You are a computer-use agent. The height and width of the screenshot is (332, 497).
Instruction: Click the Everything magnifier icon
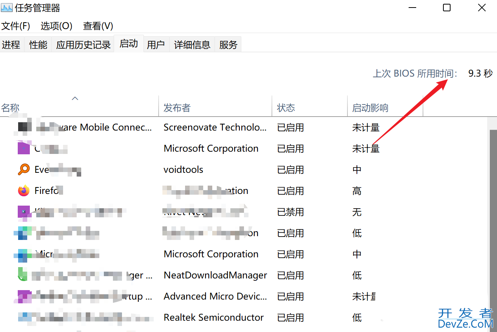point(23,169)
